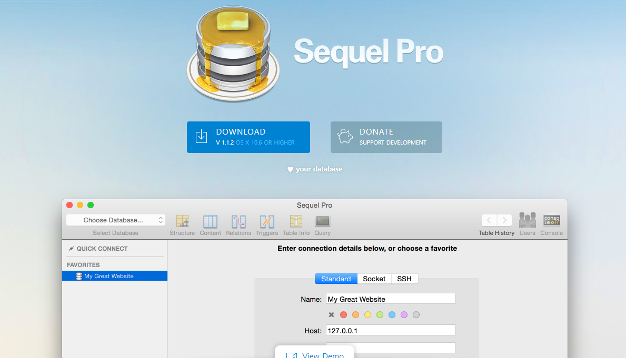The image size is (626, 358).
Task: Click the View Demo button
Action: (x=315, y=353)
